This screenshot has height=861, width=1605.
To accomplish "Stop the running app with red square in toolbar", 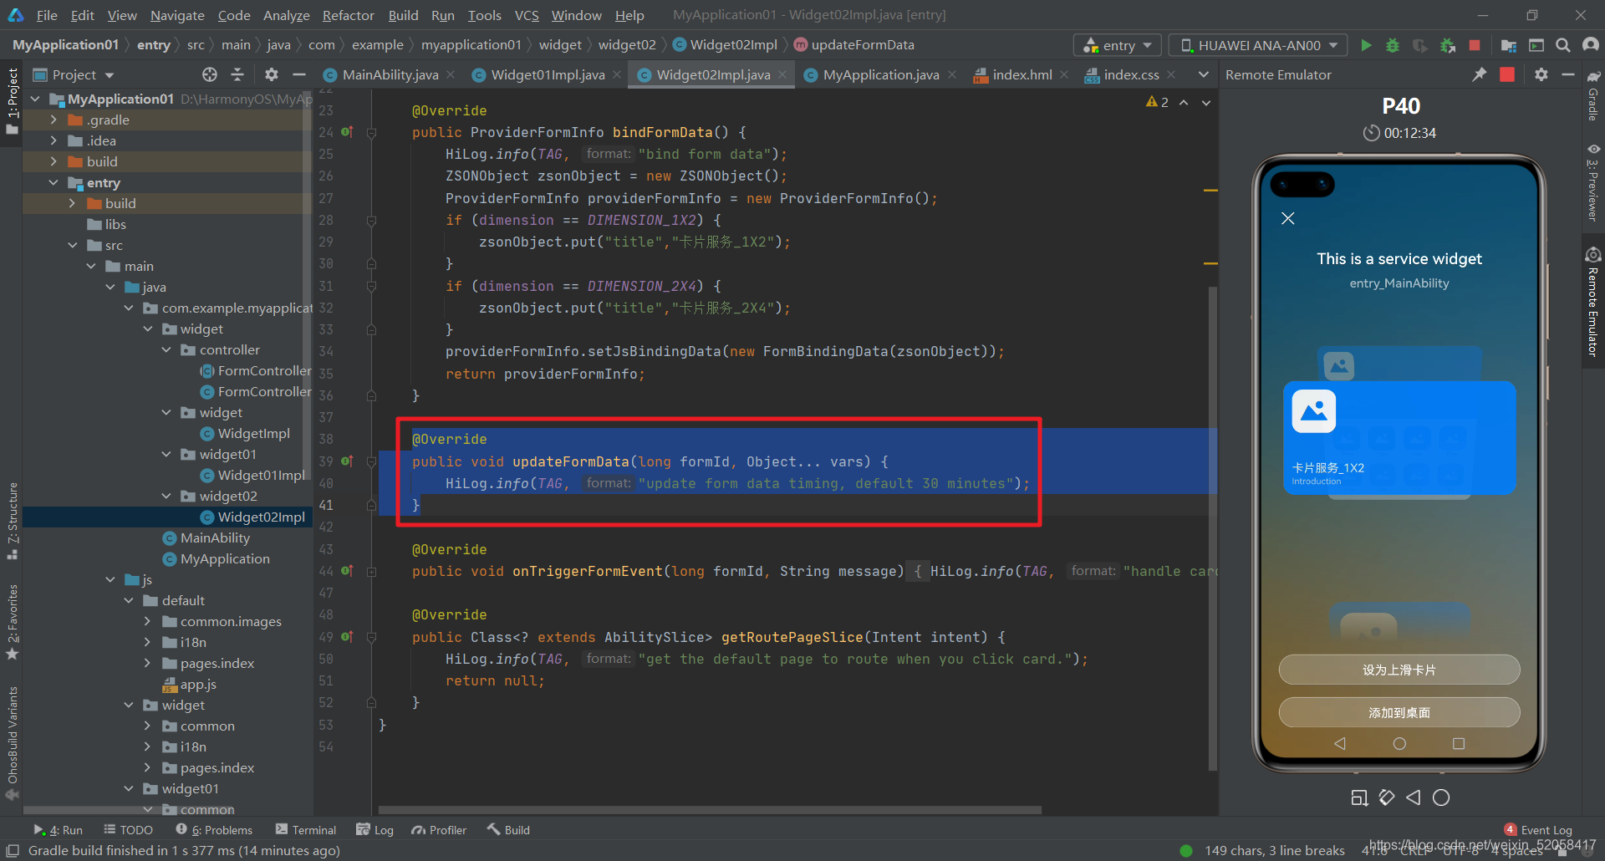I will click(1475, 45).
